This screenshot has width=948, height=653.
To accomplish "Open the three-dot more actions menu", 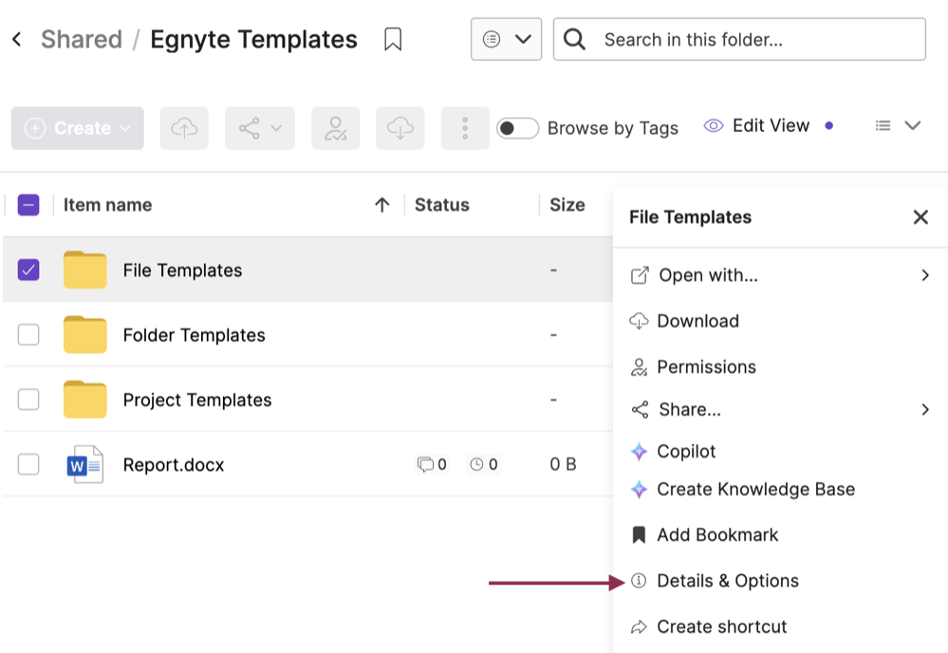I will [x=465, y=128].
